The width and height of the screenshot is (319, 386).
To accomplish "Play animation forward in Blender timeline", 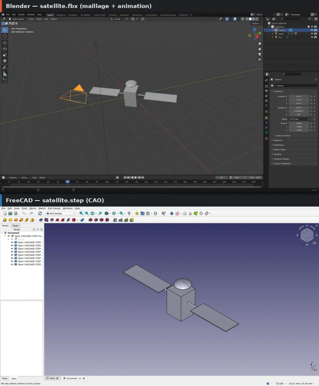I will pyautogui.click(x=135, y=178).
